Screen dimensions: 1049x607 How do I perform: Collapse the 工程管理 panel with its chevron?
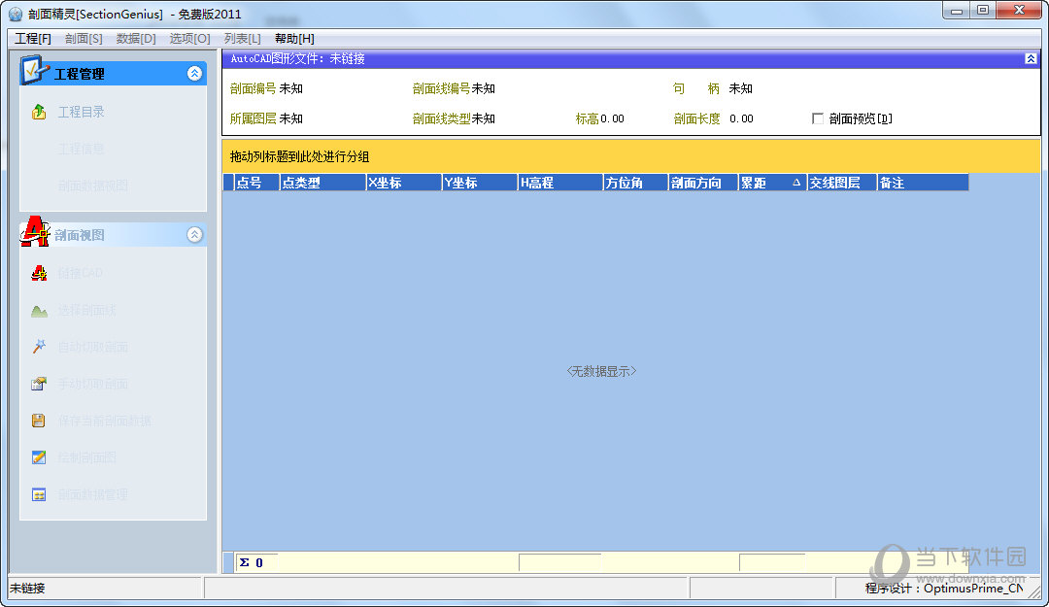pyautogui.click(x=194, y=73)
